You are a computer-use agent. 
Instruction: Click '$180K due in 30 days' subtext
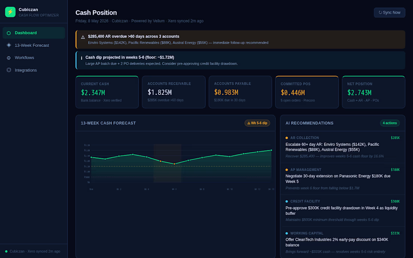coord(230,100)
